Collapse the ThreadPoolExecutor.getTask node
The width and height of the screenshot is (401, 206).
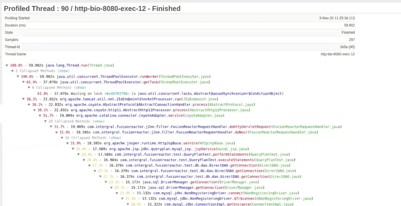tap(23, 82)
